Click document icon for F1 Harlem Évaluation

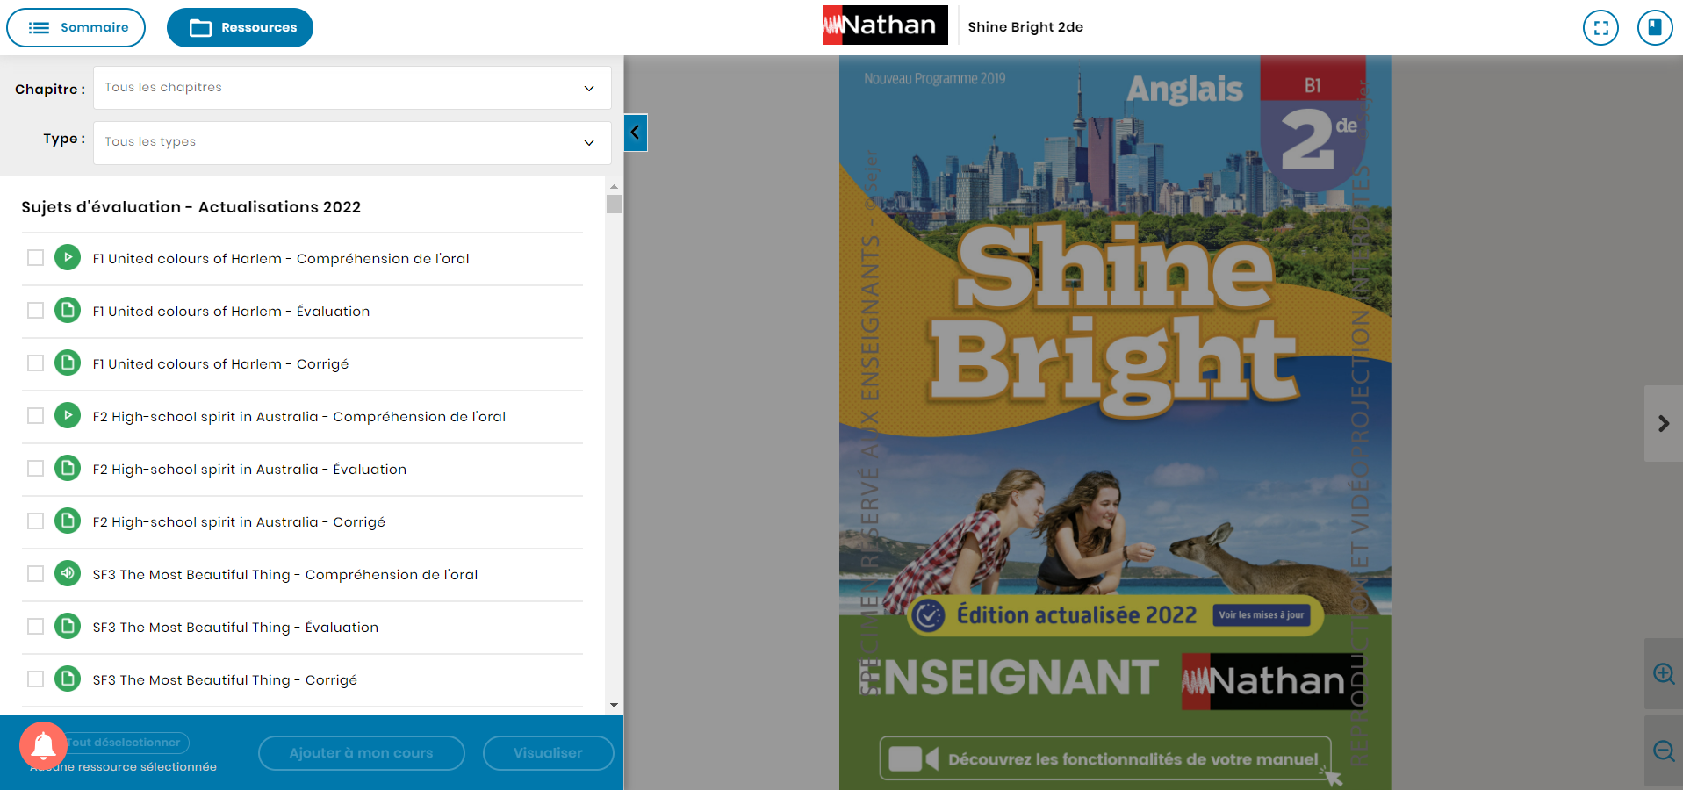68,310
